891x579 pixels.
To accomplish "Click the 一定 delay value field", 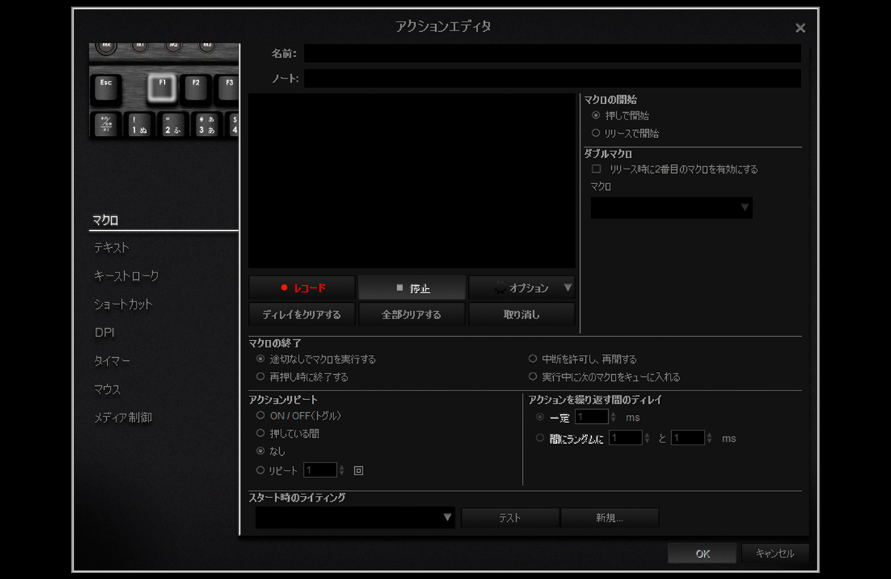I will pyautogui.click(x=593, y=417).
